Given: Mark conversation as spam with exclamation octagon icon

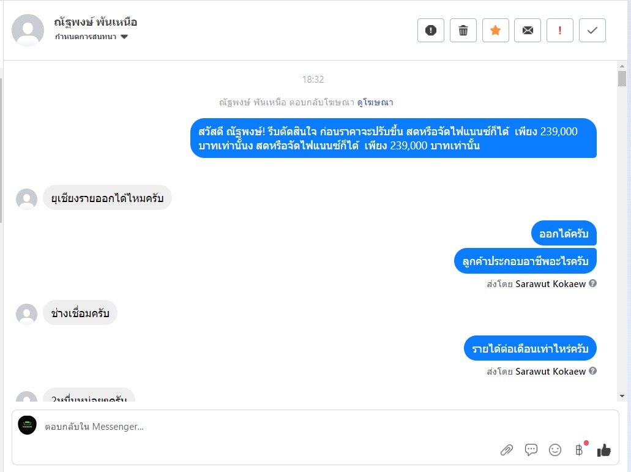Looking at the screenshot, I should click(431, 30).
